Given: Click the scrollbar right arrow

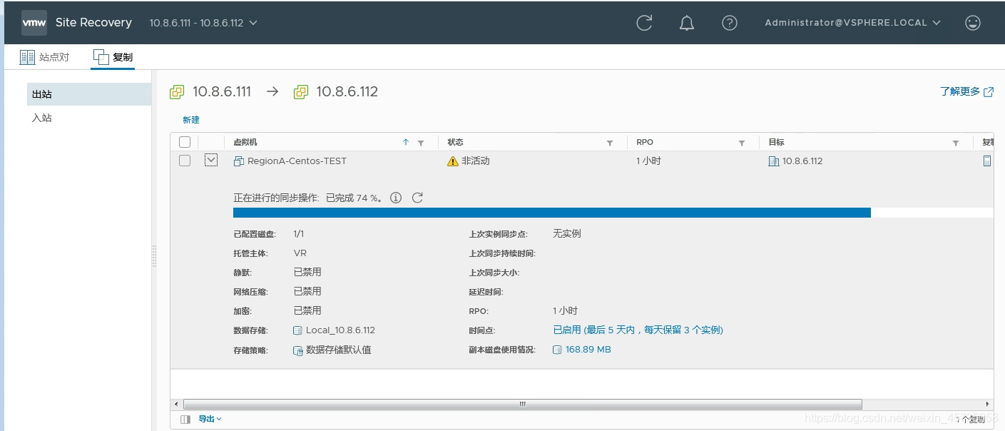Looking at the screenshot, I should [x=988, y=404].
